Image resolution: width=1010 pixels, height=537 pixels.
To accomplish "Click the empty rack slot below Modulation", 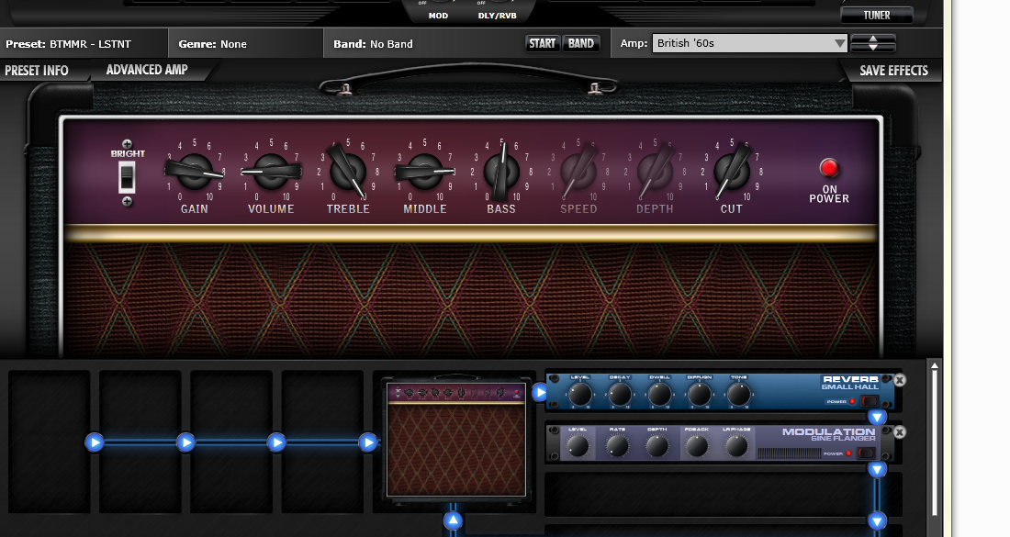I will [724, 495].
